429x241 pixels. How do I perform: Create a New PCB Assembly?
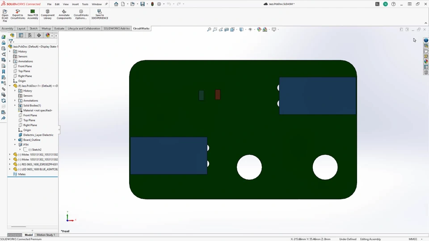coord(33,14)
